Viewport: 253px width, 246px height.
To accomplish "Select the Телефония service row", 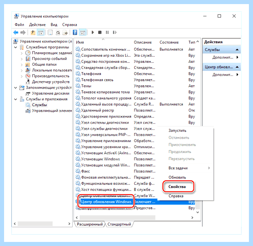I will (x=91, y=74).
